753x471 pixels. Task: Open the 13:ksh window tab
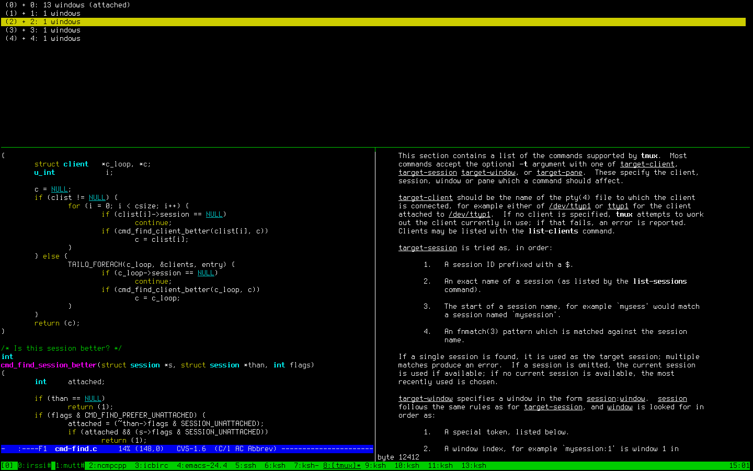(473, 465)
